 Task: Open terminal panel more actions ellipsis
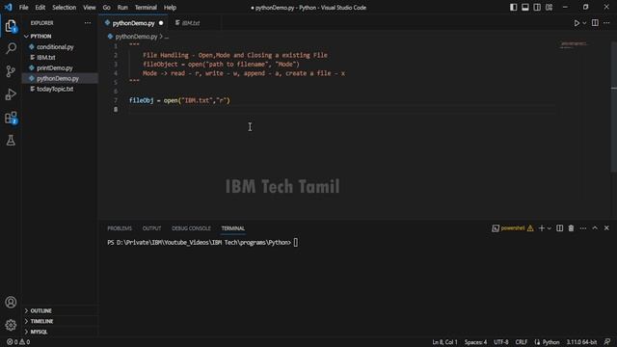click(x=583, y=228)
